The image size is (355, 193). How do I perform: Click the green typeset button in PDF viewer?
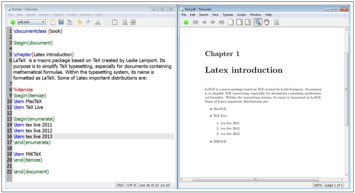tap(186, 22)
